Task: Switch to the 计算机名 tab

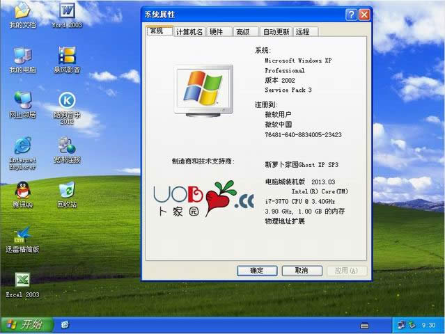Action: (189, 31)
